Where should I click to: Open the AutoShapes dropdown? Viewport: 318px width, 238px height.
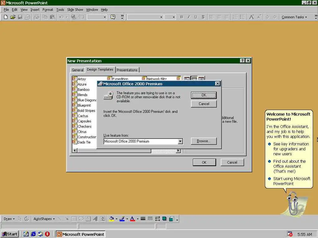[44, 219]
